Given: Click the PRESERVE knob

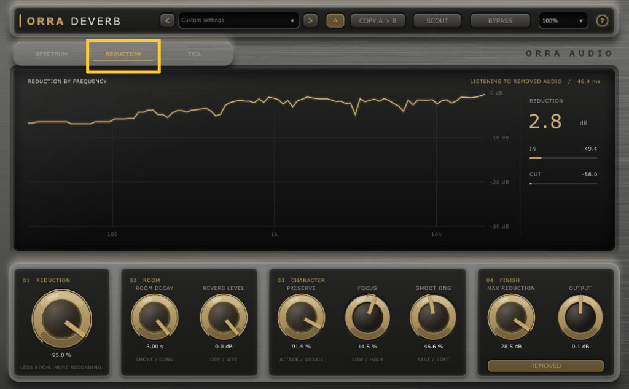Looking at the screenshot, I should click(x=301, y=317).
